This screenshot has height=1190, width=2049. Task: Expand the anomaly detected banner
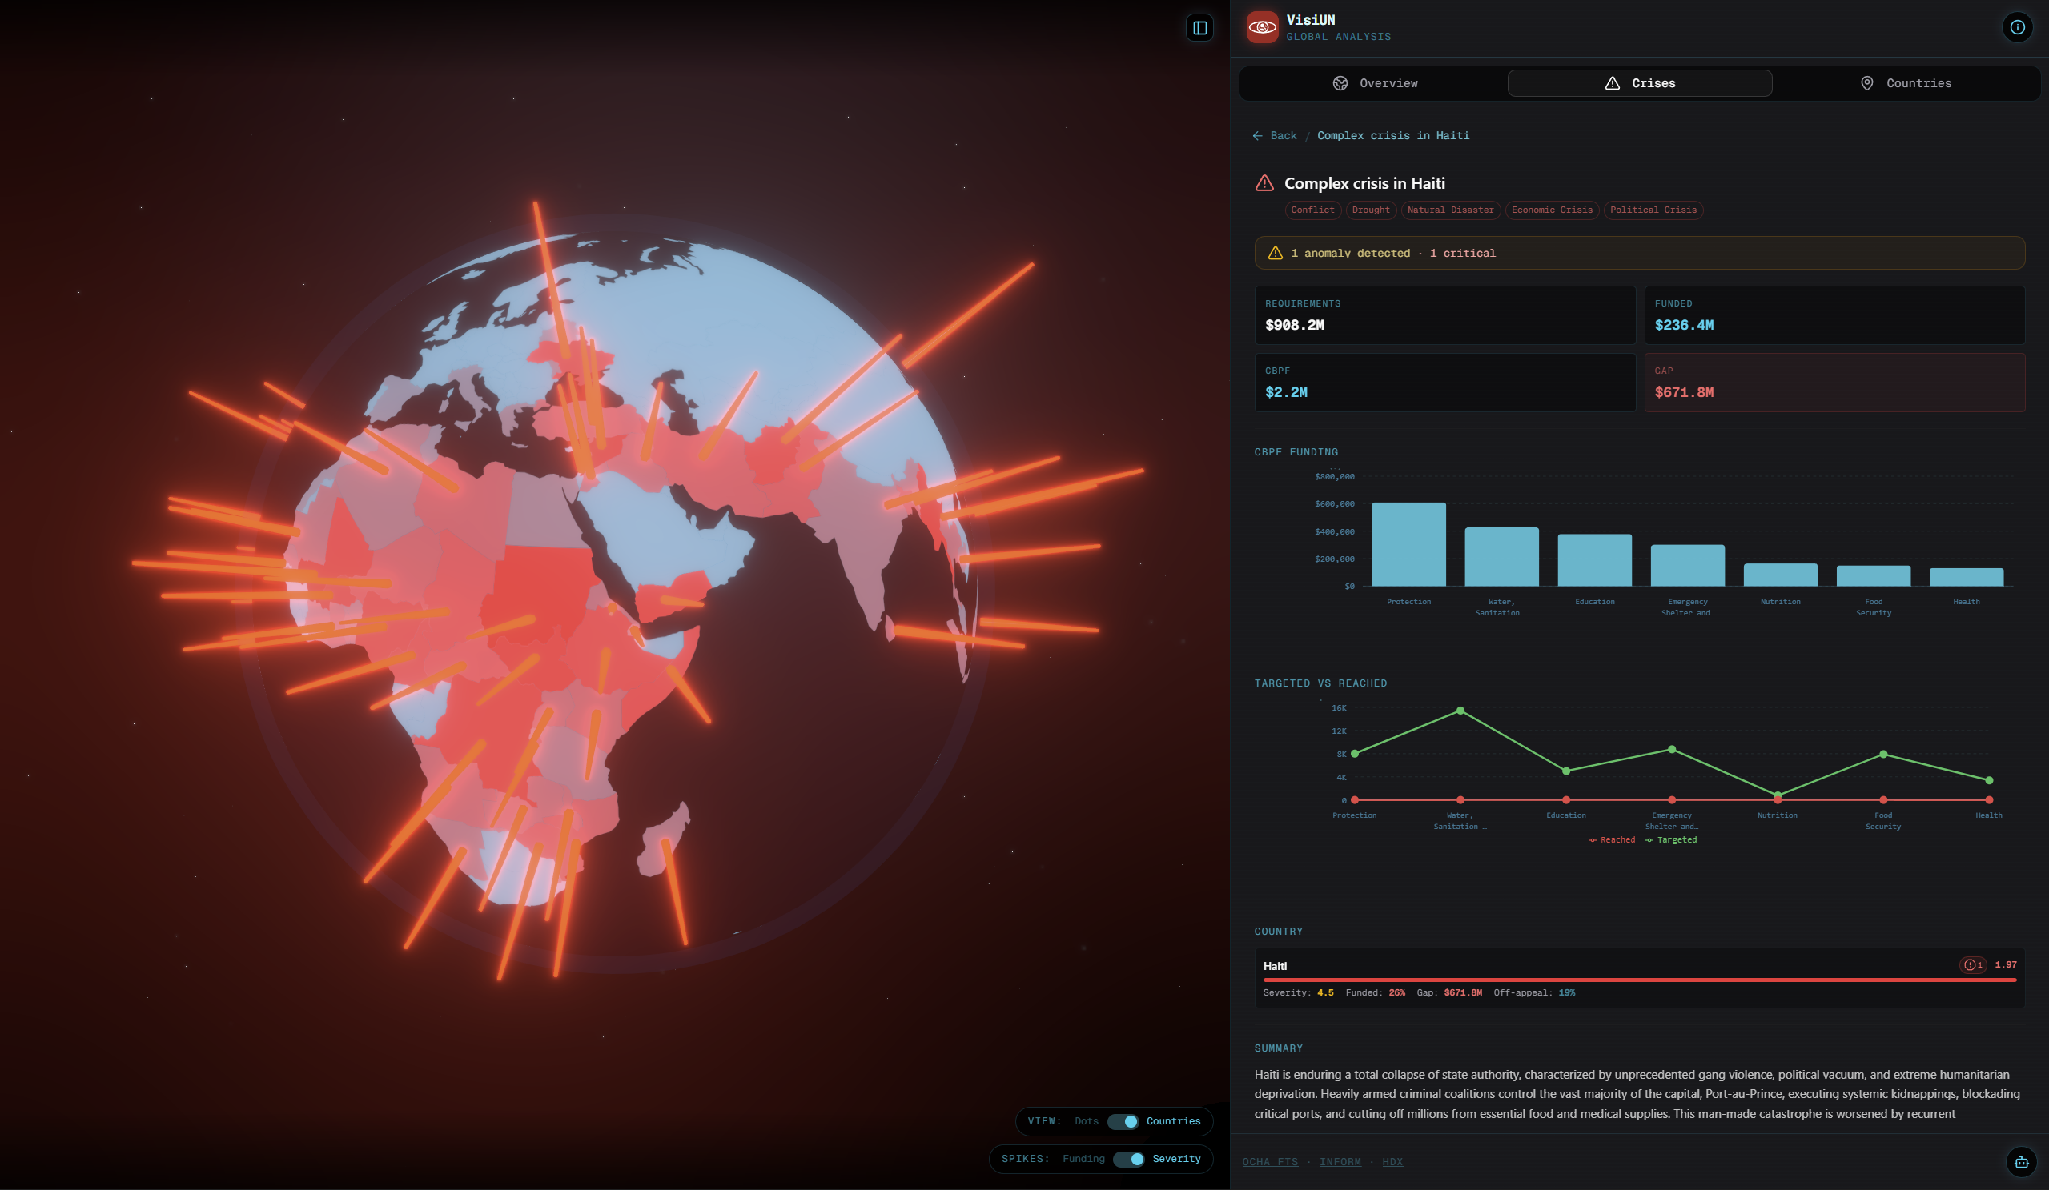(x=1638, y=254)
